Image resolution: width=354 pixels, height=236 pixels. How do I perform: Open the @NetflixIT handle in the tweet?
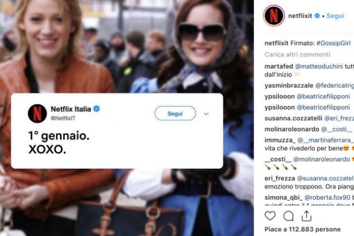63,118
